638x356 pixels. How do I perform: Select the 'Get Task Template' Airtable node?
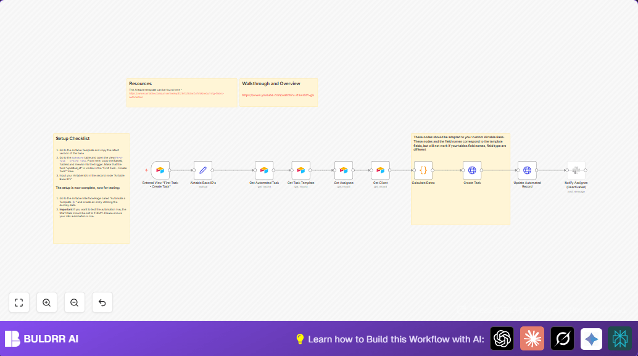tap(300, 170)
